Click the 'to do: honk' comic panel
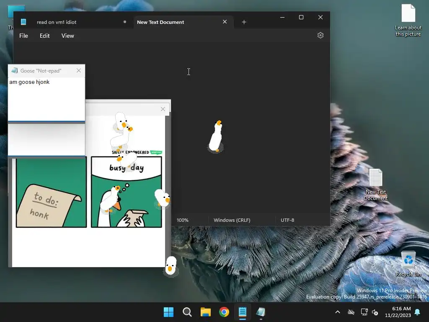This screenshot has width=429, height=322. coord(51,192)
